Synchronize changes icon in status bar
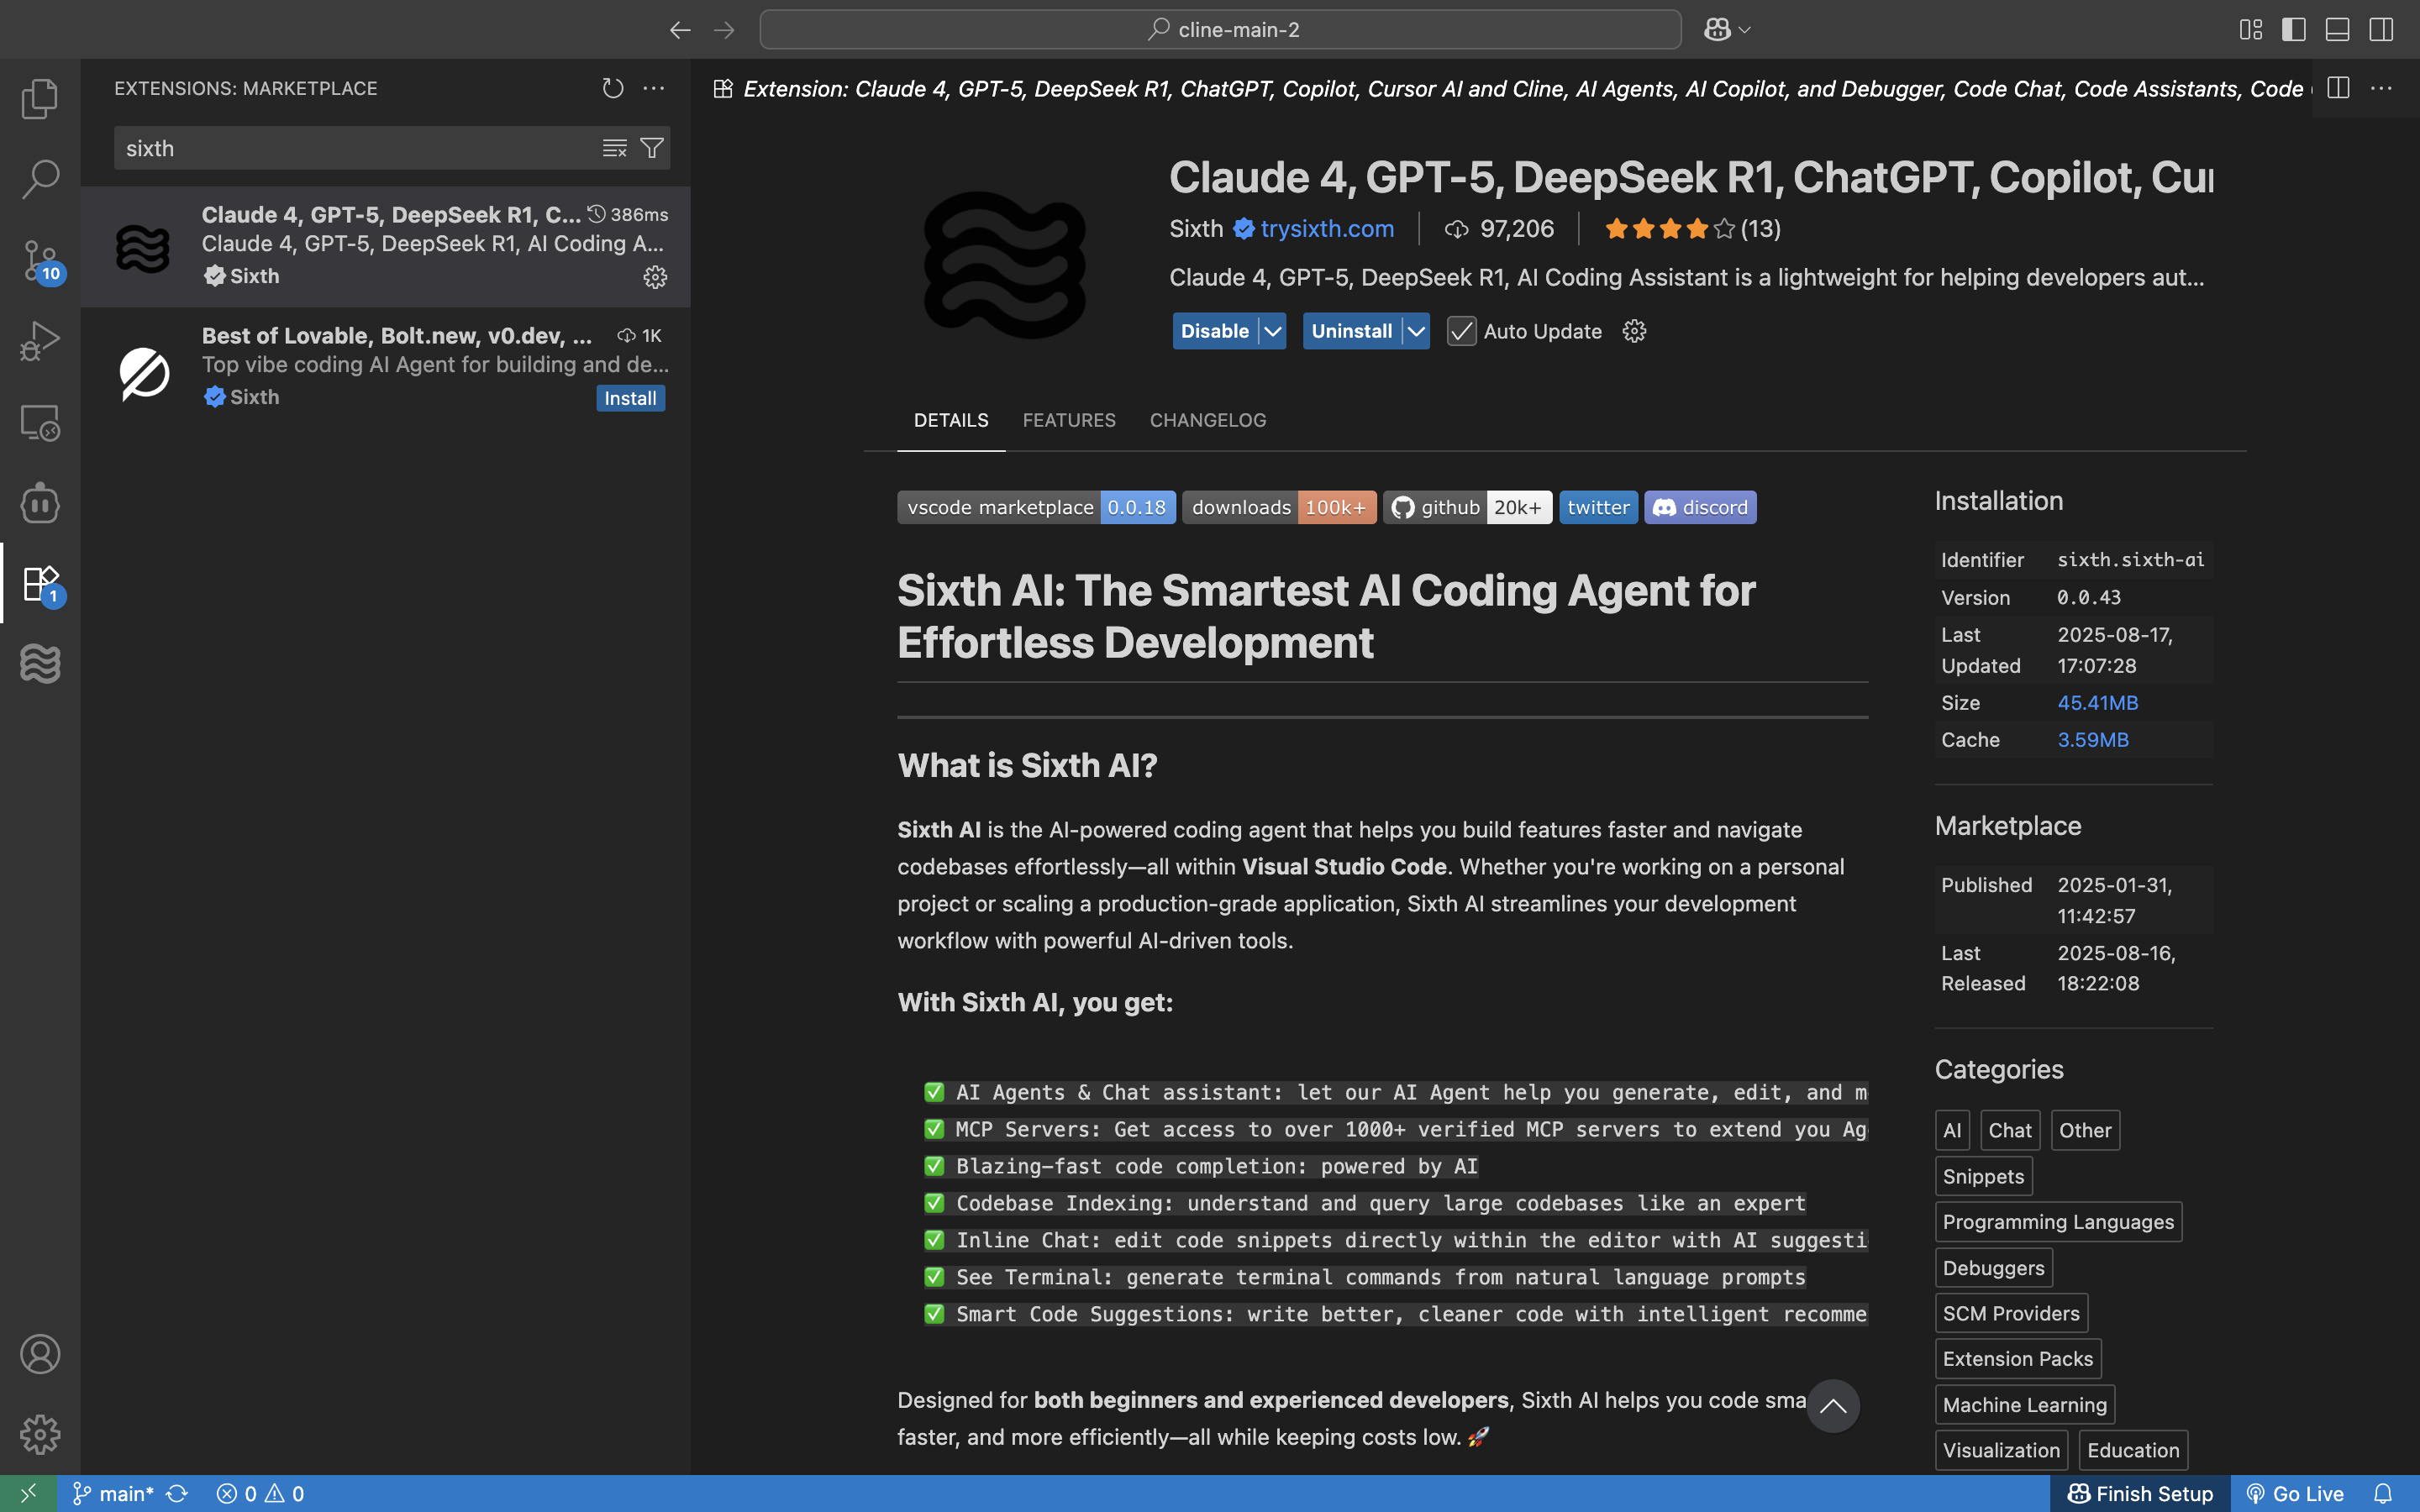The width and height of the screenshot is (2420, 1512). coord(177,1493)
